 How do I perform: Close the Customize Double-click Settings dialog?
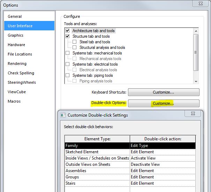(x=193, y=113)
